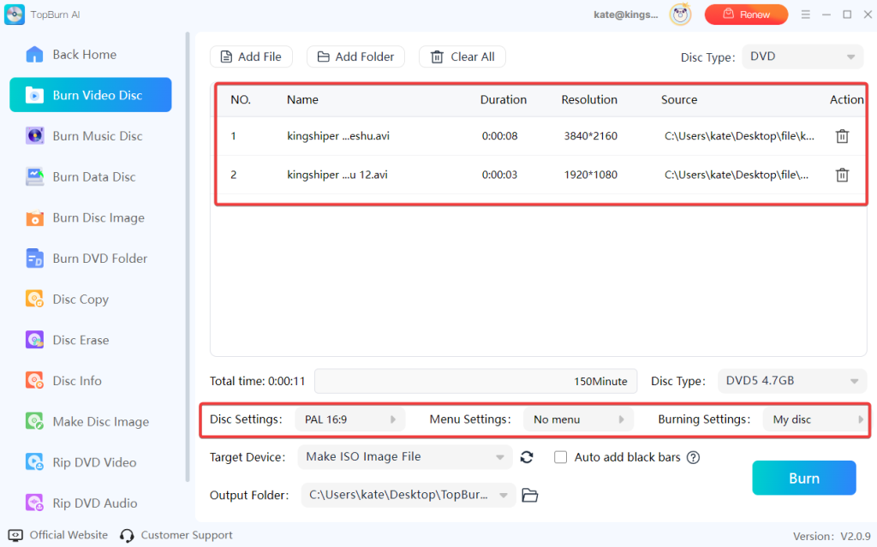Open the output folder browse icon
This screenshot has width=877, height=547.
point(529,495)
